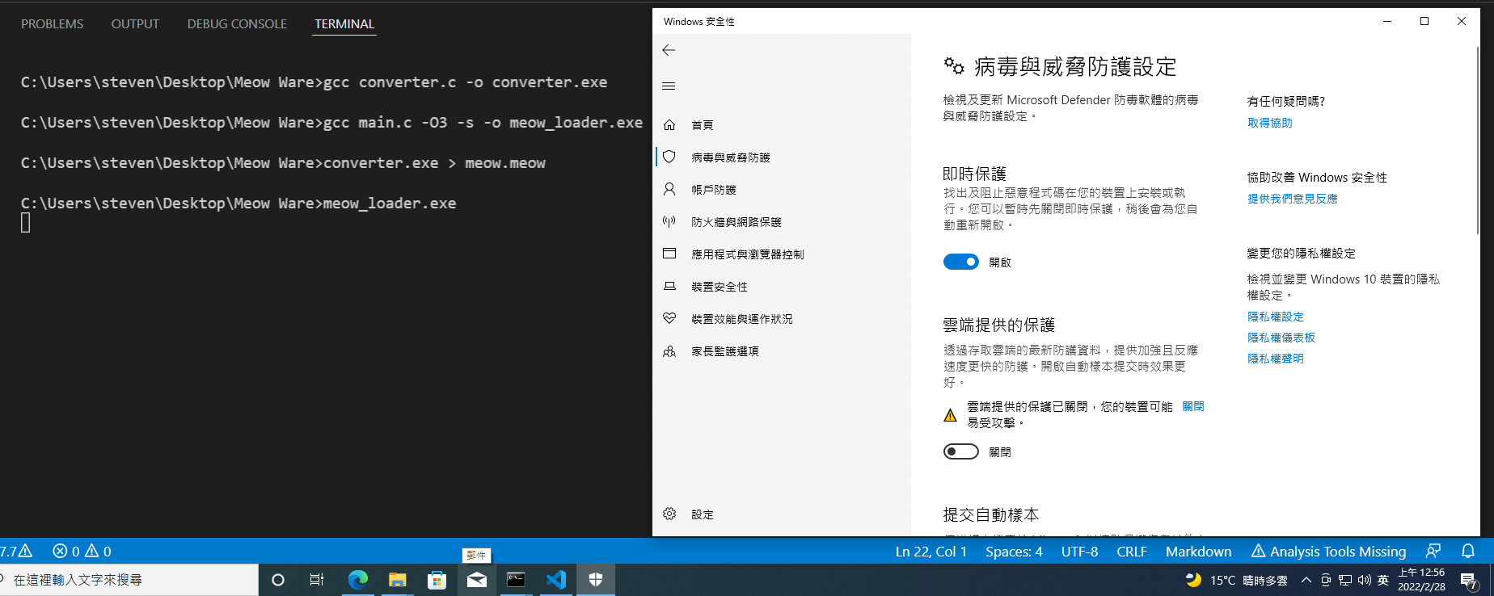Click Ln 22, Col 1 in status bar
Image resolution: width=1494 pixels, height=596 pixels.
click(931, 552)
